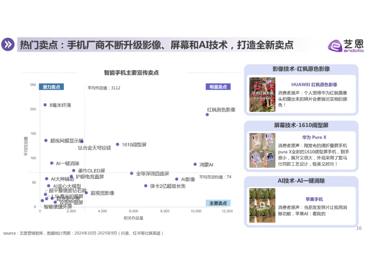
Task: Click the 苹果手机 heading
Action: click(x=314, y=199)
